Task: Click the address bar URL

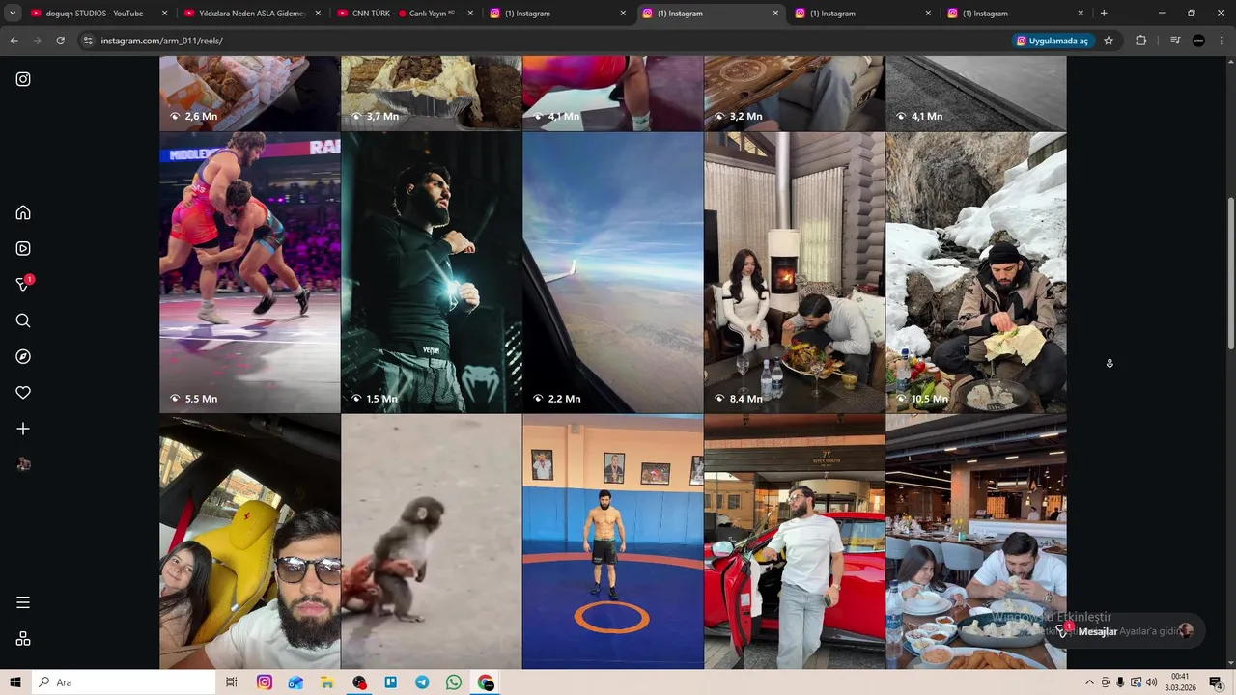Action: click(x=161, y=41)
